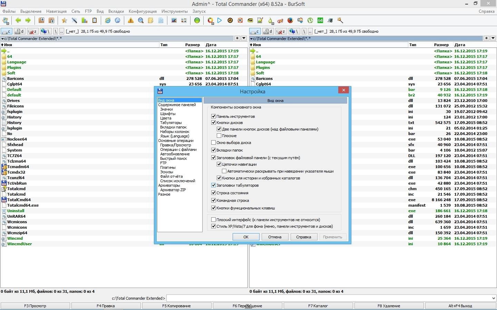Toggle 'Цепочки навигации' checkbox

(219, 164)
